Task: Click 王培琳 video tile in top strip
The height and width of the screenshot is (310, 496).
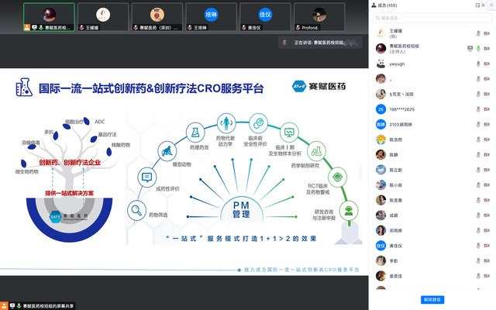Action: tap(212, 17)
